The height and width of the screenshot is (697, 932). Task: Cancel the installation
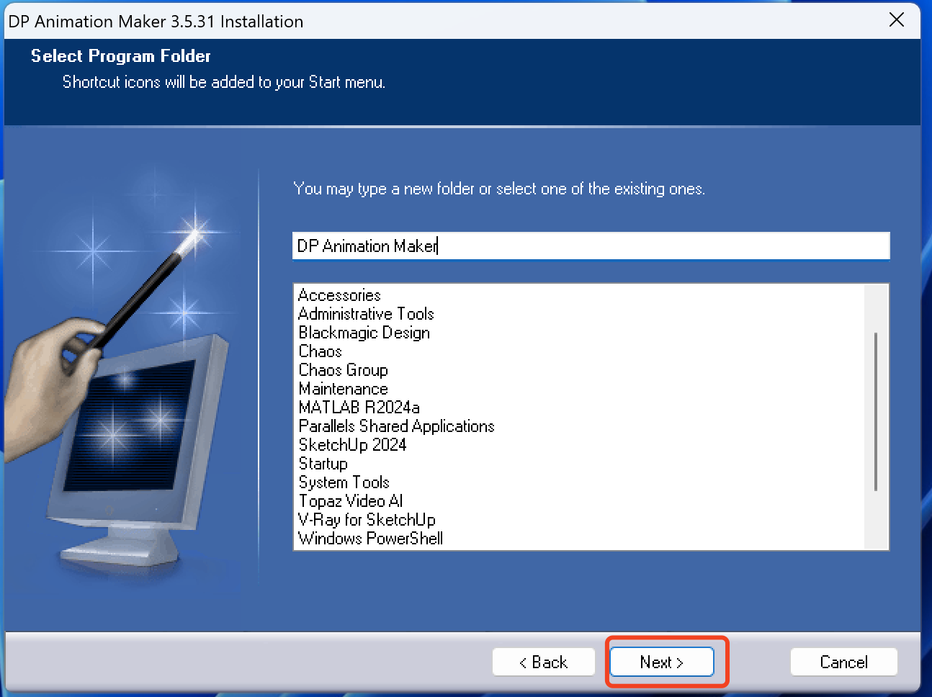(843, 662)
